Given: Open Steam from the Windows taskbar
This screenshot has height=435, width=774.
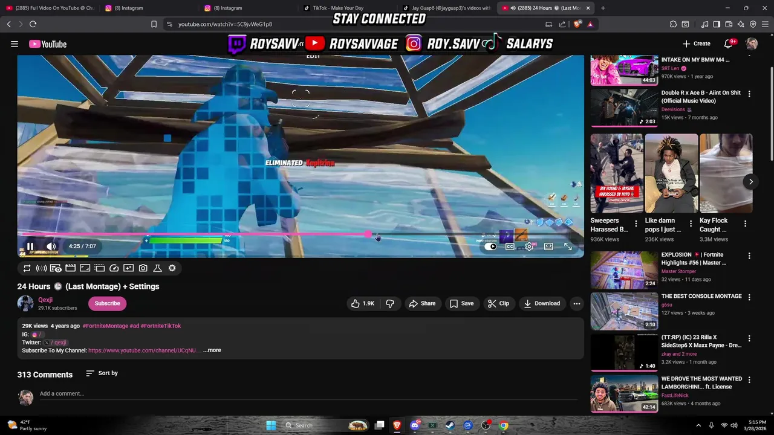Looking at the screenshot, I should [450, 425].
